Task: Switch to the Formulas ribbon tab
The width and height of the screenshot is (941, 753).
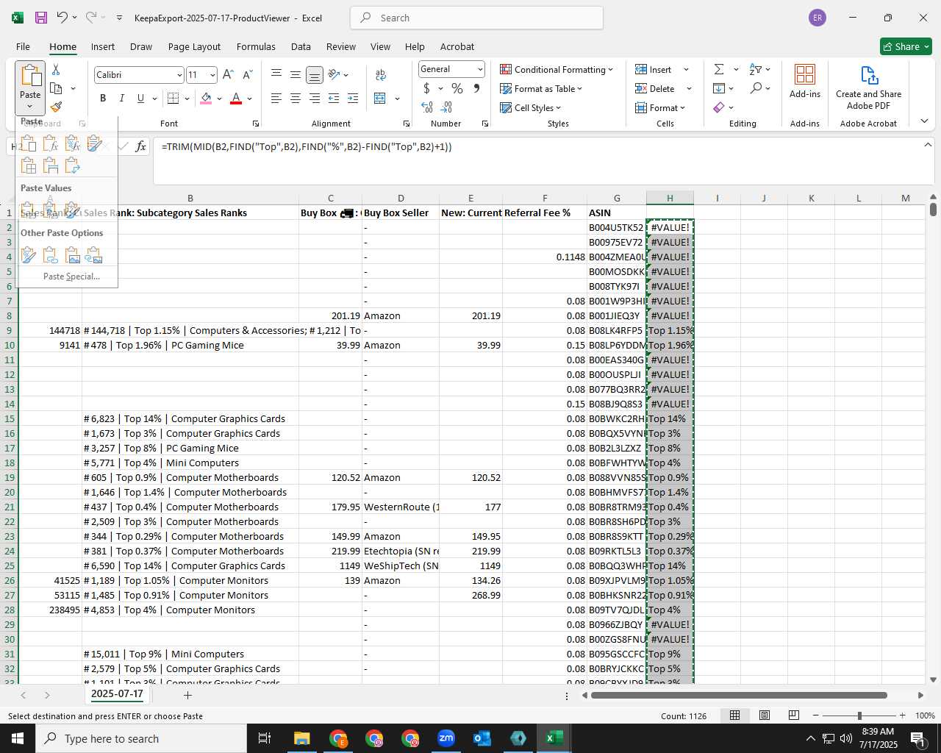Action: [x=256, y=46]
